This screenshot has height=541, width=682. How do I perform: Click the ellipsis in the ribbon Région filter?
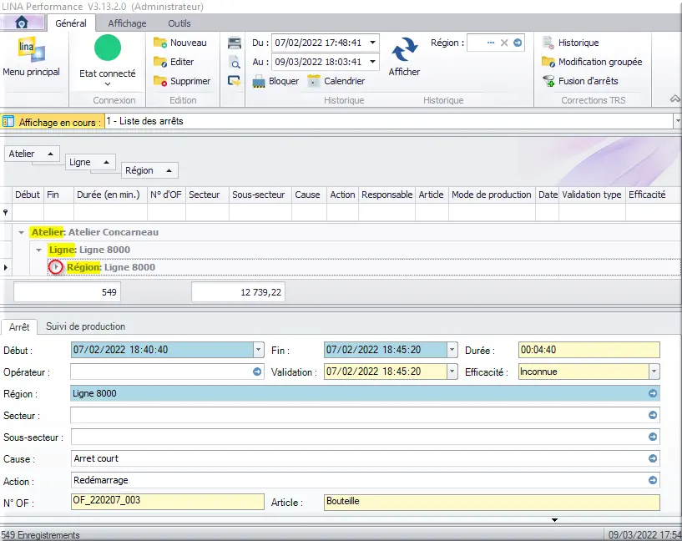[491, 43]
